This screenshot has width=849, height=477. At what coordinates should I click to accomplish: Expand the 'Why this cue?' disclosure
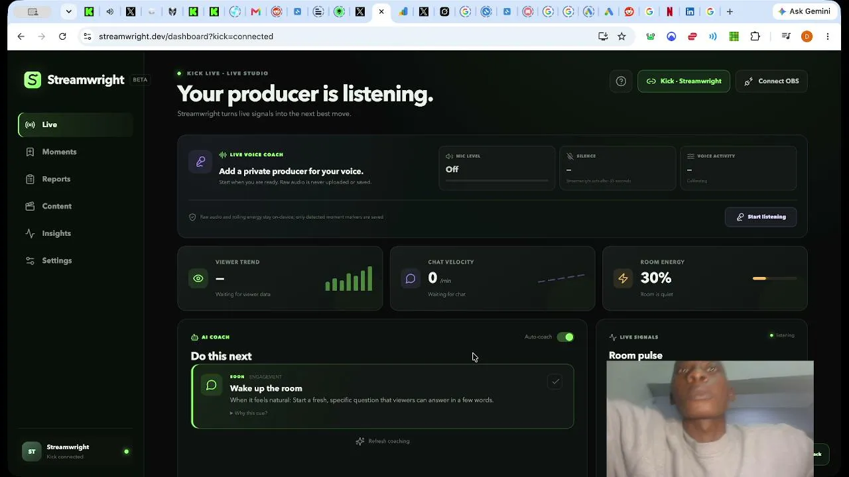pos(249,413)
